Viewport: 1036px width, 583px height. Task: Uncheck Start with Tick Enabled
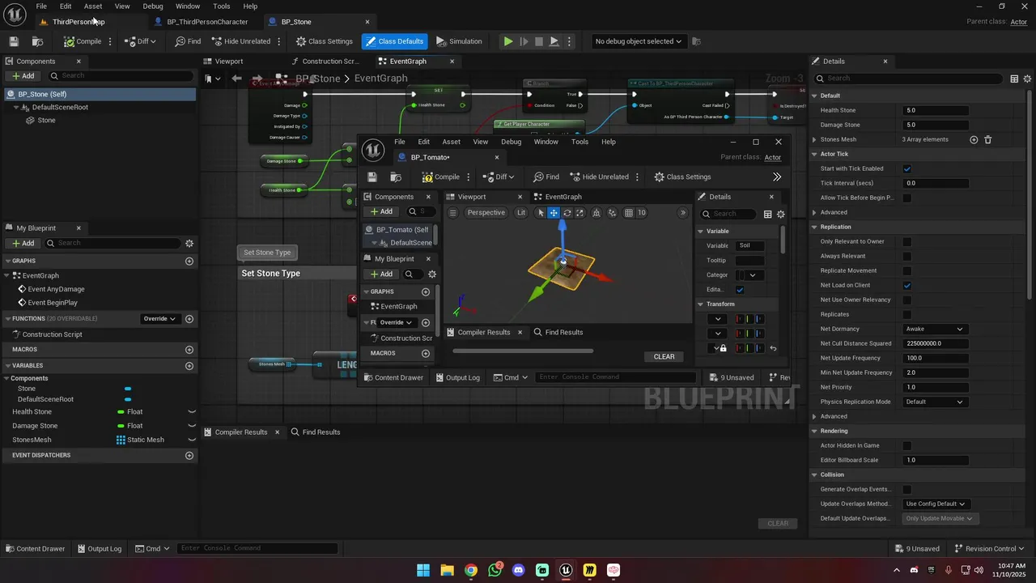(906, 168)
